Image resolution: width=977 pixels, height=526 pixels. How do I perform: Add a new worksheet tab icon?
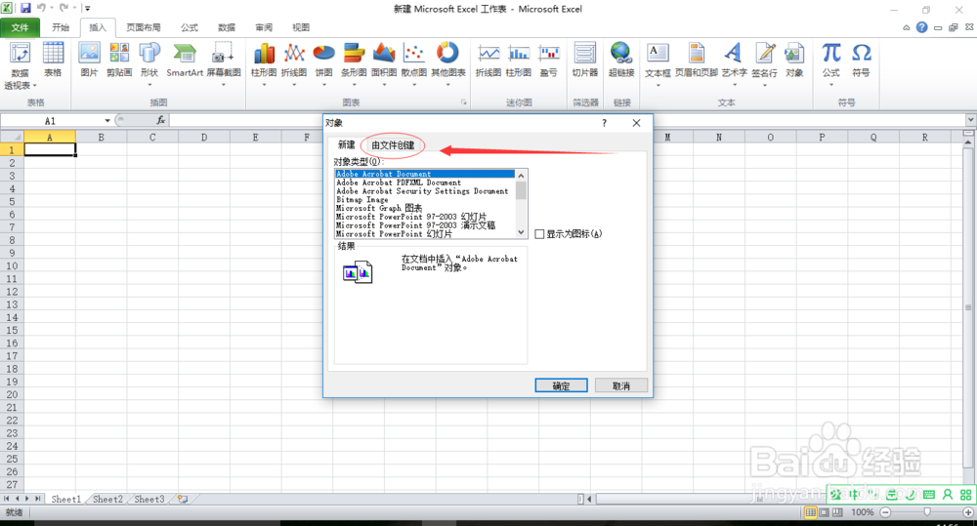point(183,500)
